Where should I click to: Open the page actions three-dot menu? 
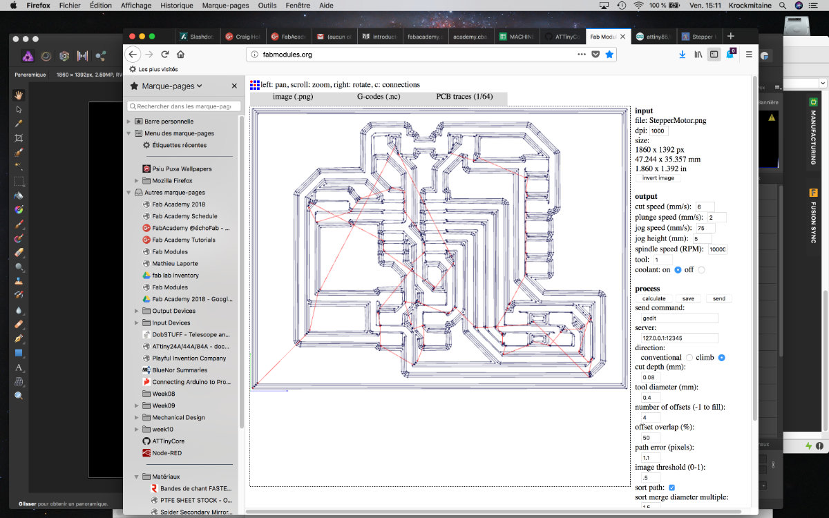tap(582, 54)
